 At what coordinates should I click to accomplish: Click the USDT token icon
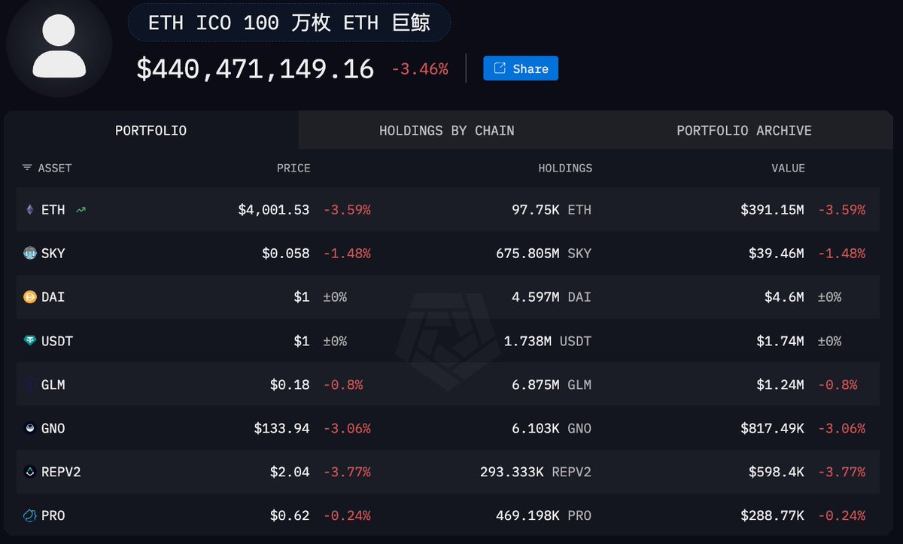(30, 341)
